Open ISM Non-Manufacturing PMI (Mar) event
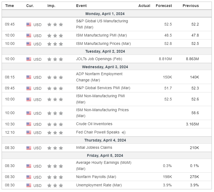The width and height of the screenshot is (214, 192). (100, 99)
